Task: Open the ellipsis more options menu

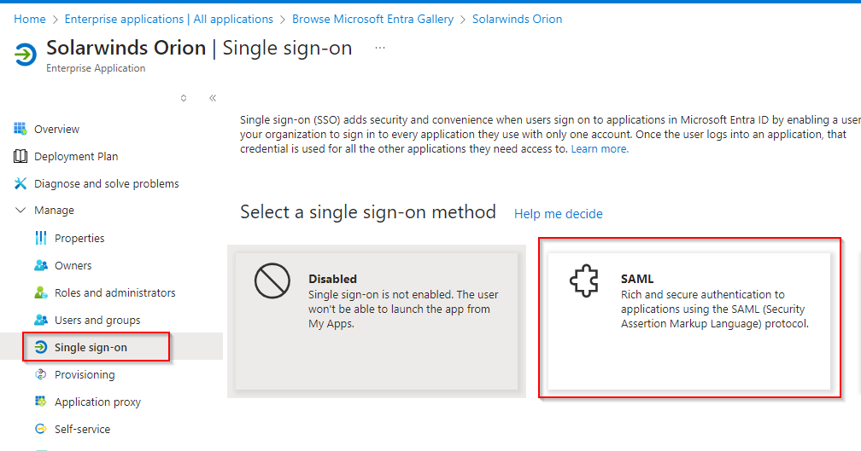Action: pyautogui.click(x=380, y=49)
